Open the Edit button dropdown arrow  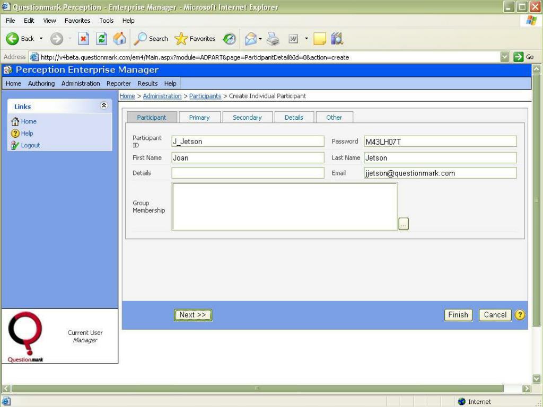pos(306,39)
